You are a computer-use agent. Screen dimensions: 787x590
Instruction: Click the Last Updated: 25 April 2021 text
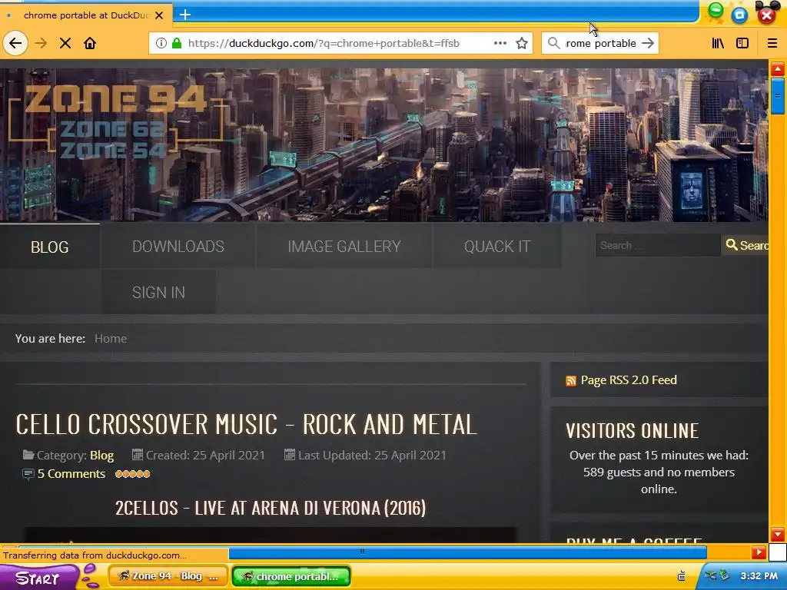[372, 456]
